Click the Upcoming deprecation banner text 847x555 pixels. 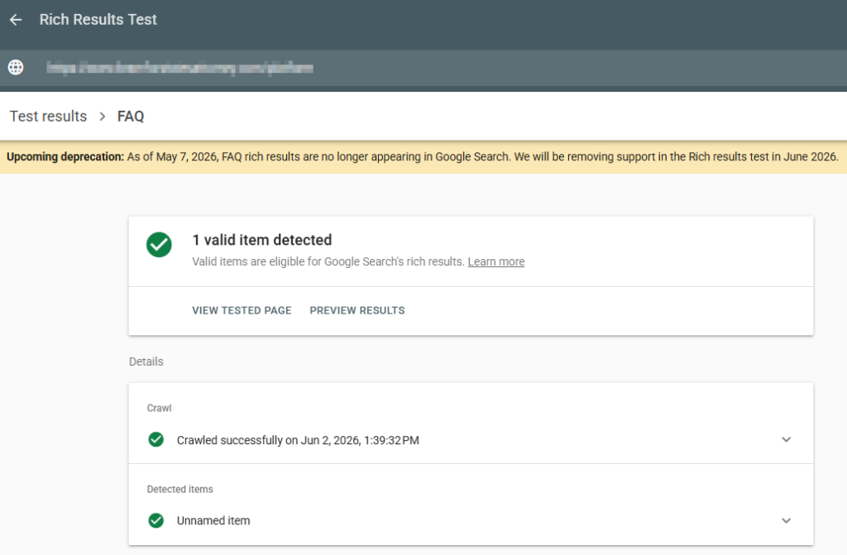(x=423, y=156)
